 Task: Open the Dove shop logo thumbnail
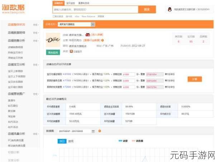53,40
